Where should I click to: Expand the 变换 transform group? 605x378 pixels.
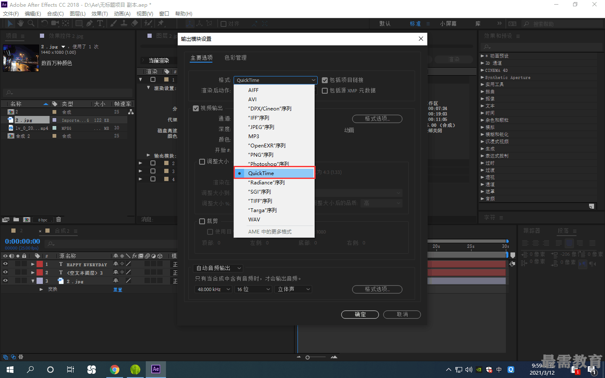pos(41,289)
